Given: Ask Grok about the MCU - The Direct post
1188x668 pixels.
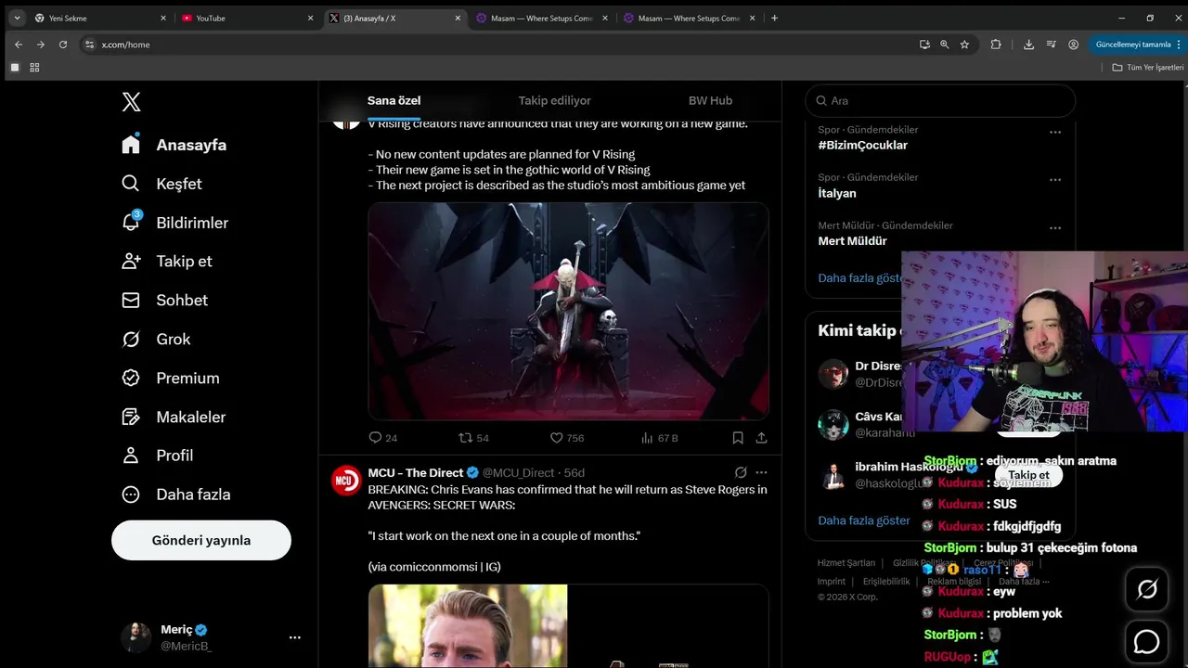Looking at the screenshot, I should (x=741, y=472).
